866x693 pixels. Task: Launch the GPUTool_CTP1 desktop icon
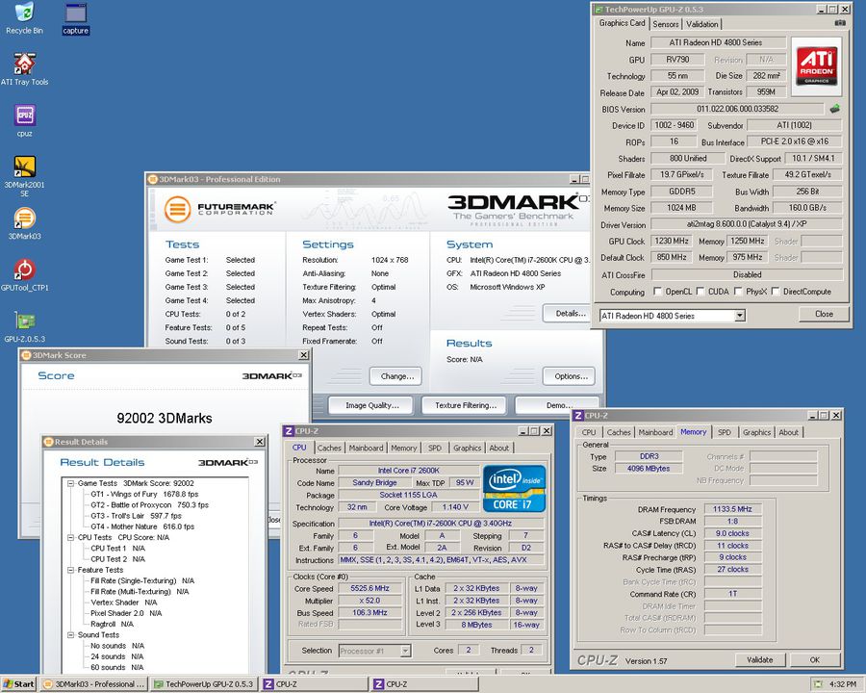coord(24,275)
